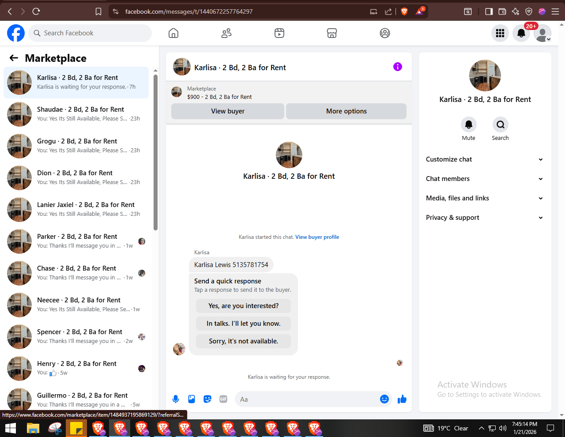Click the View buyer button
The image size is (565, 437).
(228, 111)
